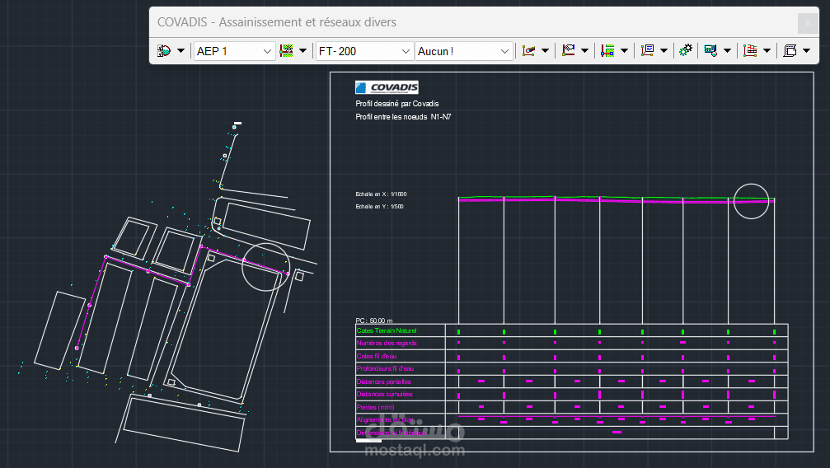
Task: Select the 'Cotes Terrain Naturel' row label
Action: tap(387, 331)
